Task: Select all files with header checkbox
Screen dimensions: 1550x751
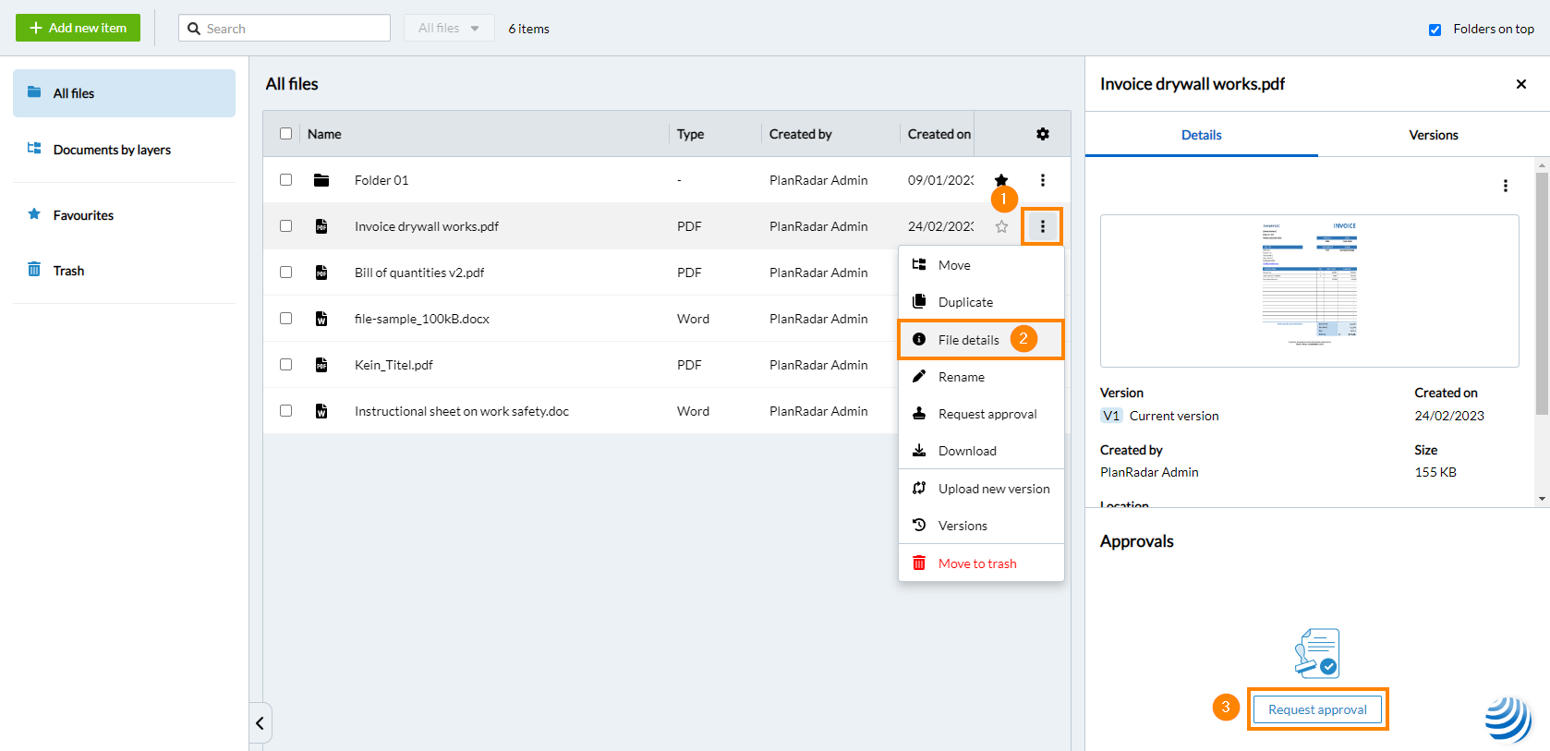Action: click(286, 134)
